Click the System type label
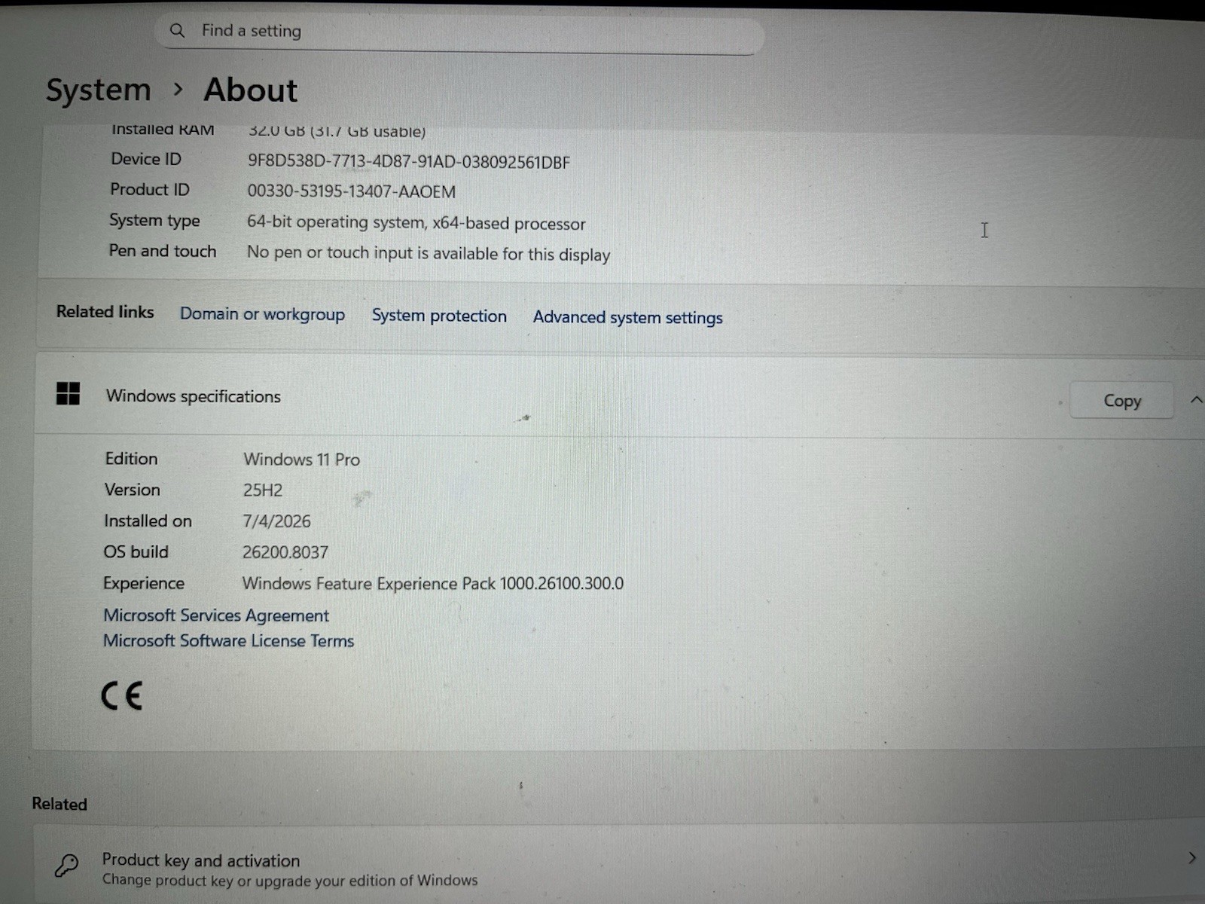This screenshot has height=904, width=1205. pyautogui.click(x=154, y=220)
